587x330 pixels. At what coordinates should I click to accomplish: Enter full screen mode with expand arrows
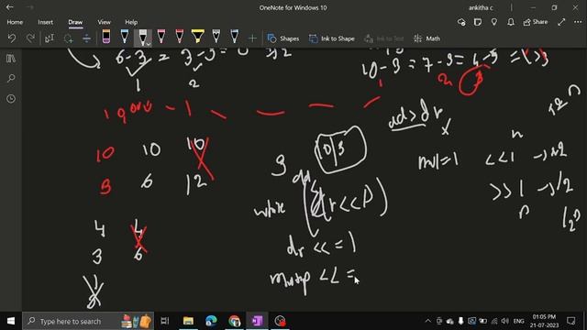[561, 22]
